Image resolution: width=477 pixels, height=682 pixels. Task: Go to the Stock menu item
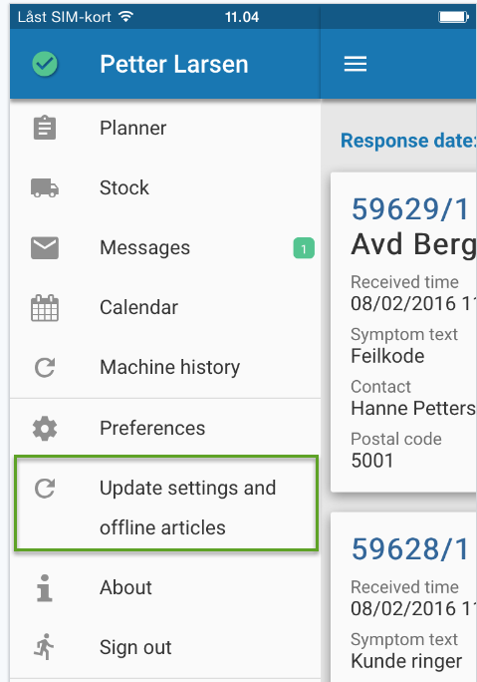(x=165, y=187)
